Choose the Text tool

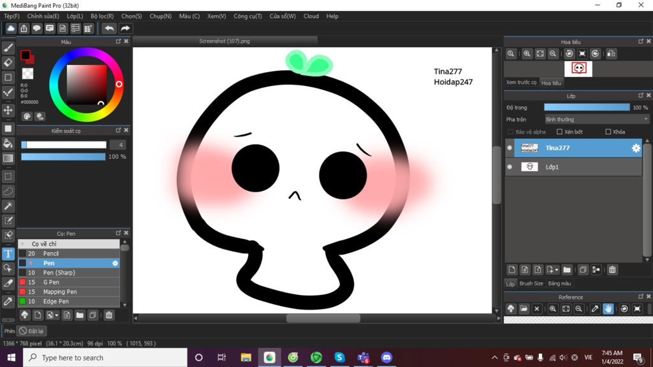pos(8,254)
